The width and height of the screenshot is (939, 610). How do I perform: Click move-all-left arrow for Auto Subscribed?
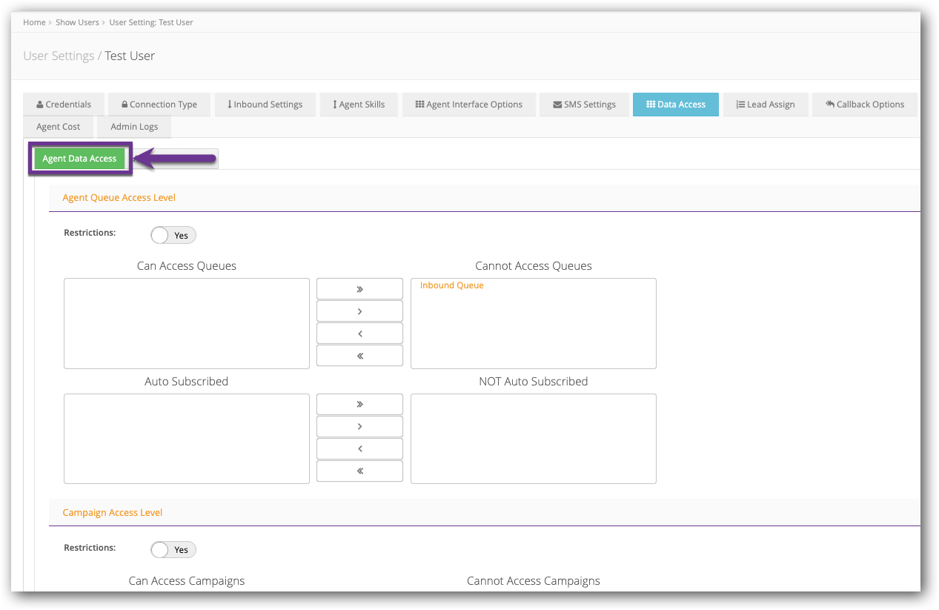(359, 471)
